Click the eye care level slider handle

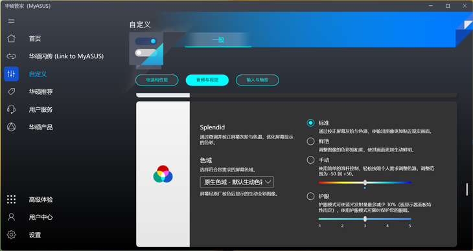click(365, 219)
